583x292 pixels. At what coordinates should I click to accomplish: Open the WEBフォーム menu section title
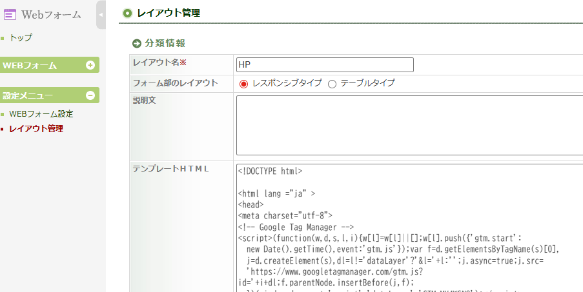tap(30, 65)
